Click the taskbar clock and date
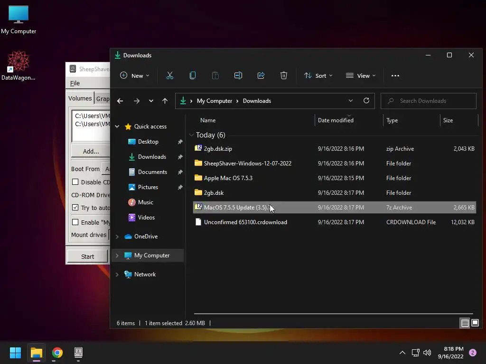Image resolution: width=486 pixels, height=364 pixels. point(450,353)
